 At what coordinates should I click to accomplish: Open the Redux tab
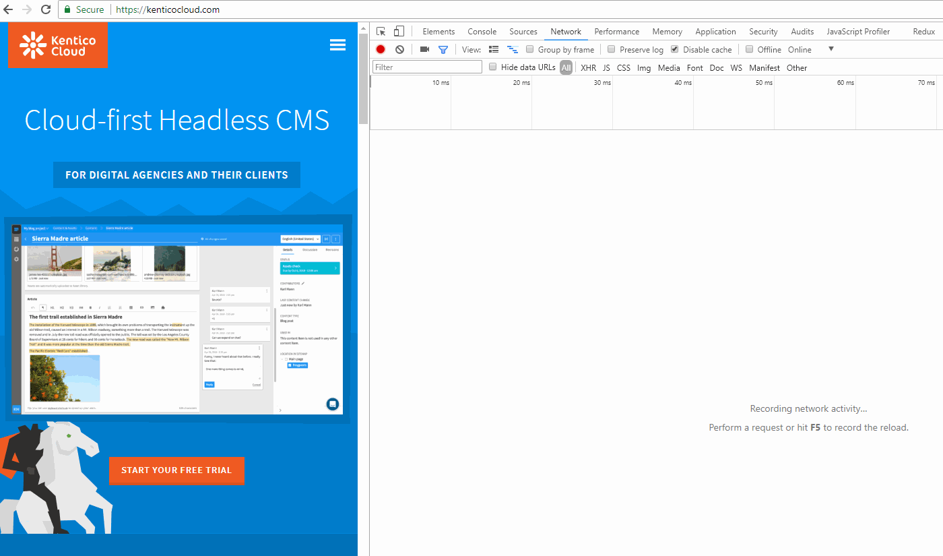pos(924,32)
